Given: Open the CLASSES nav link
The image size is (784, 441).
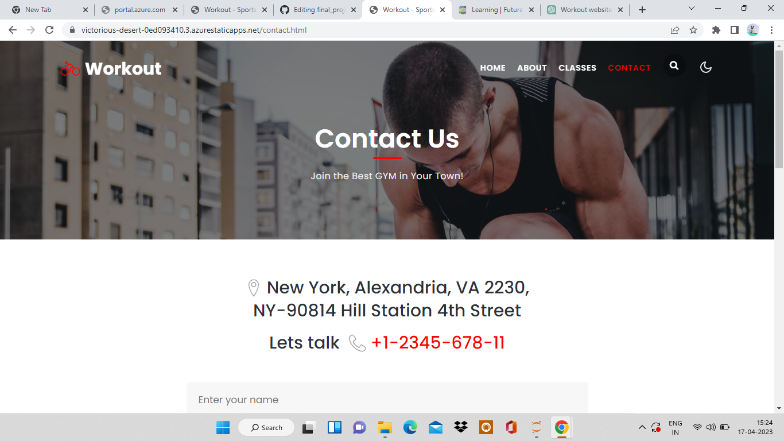Looking at the screenshot, I should click(577, 68).
